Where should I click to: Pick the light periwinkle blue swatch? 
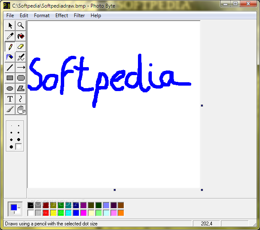106,205
